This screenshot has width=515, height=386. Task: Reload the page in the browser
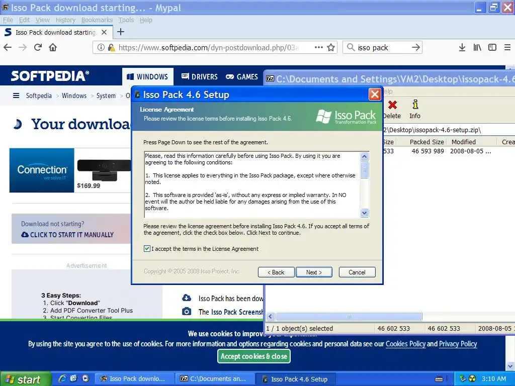tap(38, 47)
